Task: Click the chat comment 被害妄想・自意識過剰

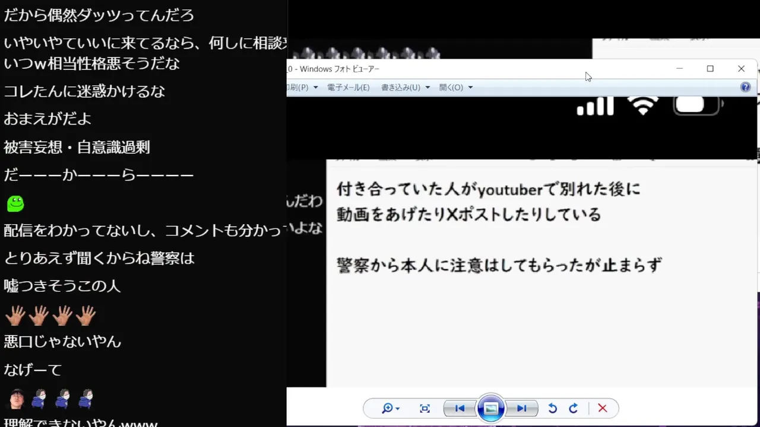Action: pos(77,147)
